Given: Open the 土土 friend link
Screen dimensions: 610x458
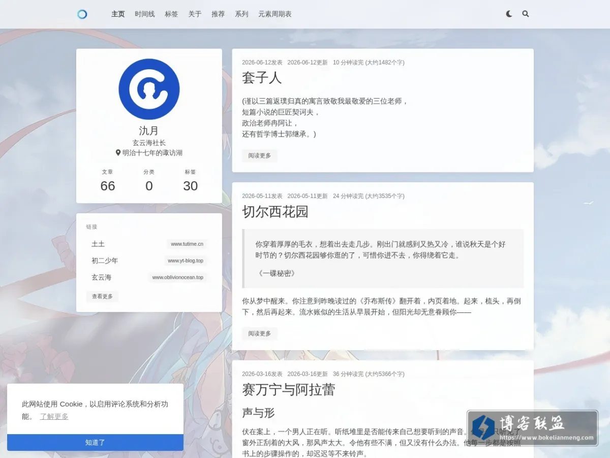Looking at the screenshot, I should coord(98,244).
